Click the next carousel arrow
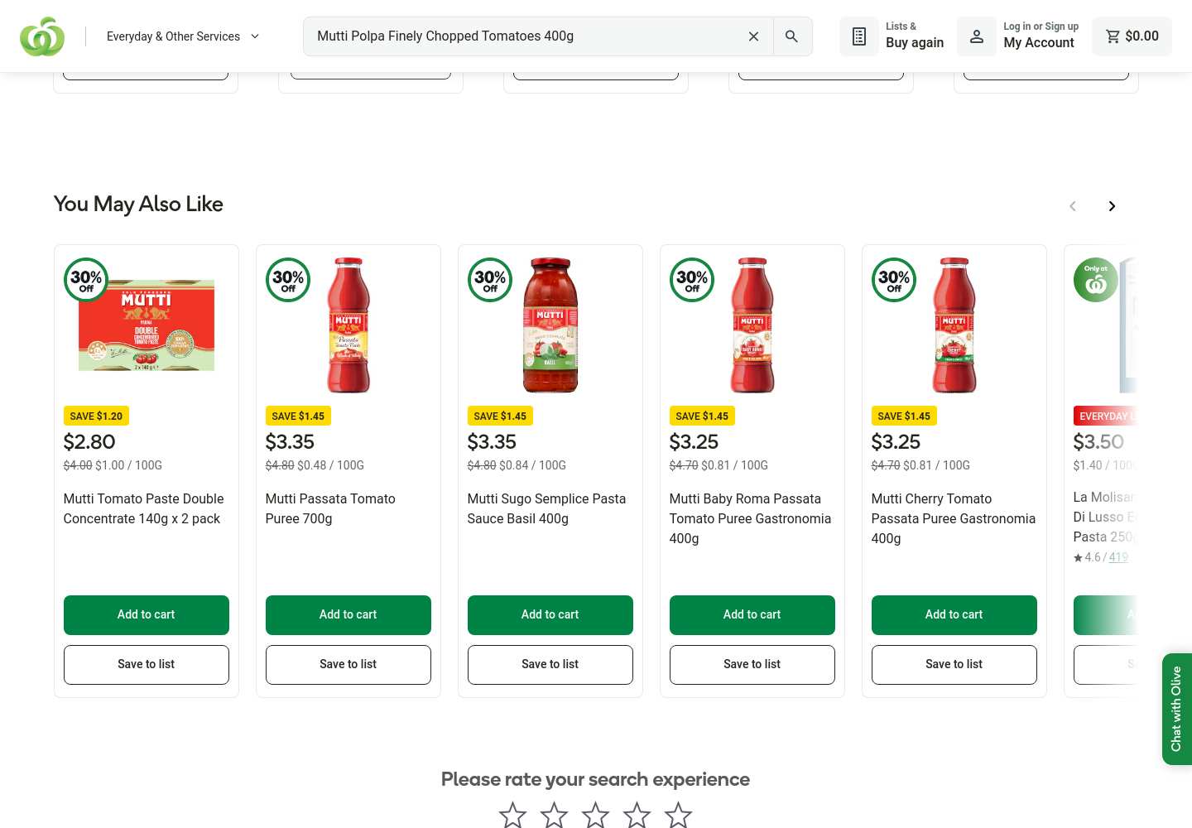This screenshot has height=828, width=1192. point(1113,206)
